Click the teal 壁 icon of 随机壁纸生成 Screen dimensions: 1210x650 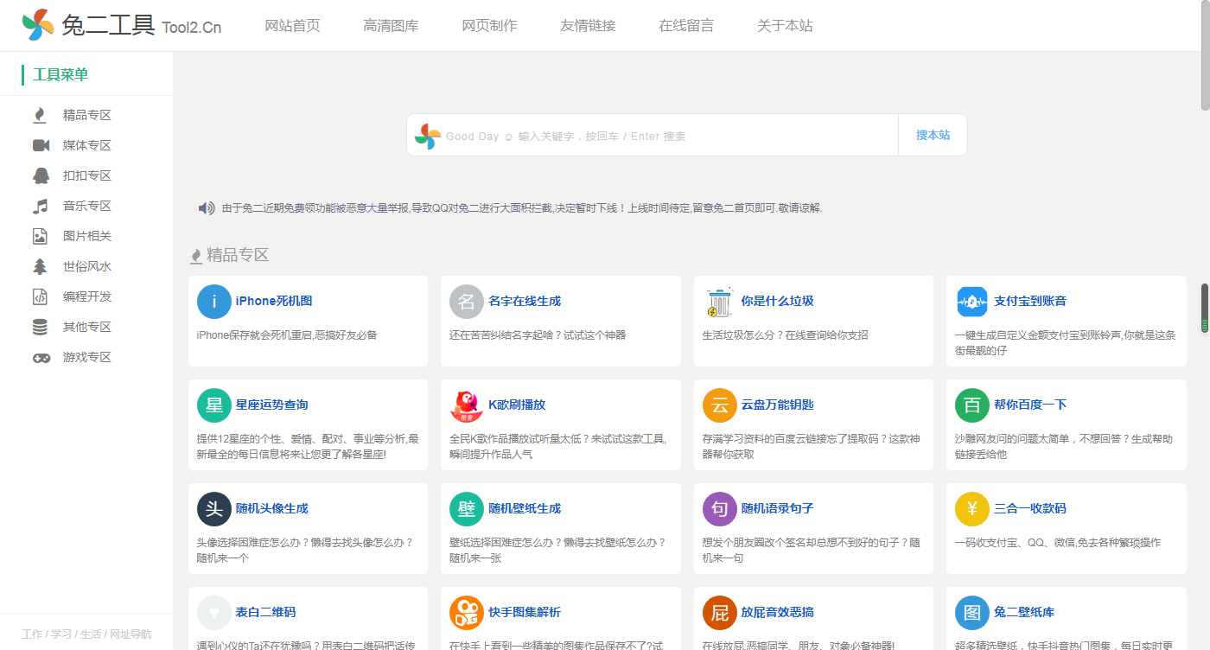tap(466, 509)
